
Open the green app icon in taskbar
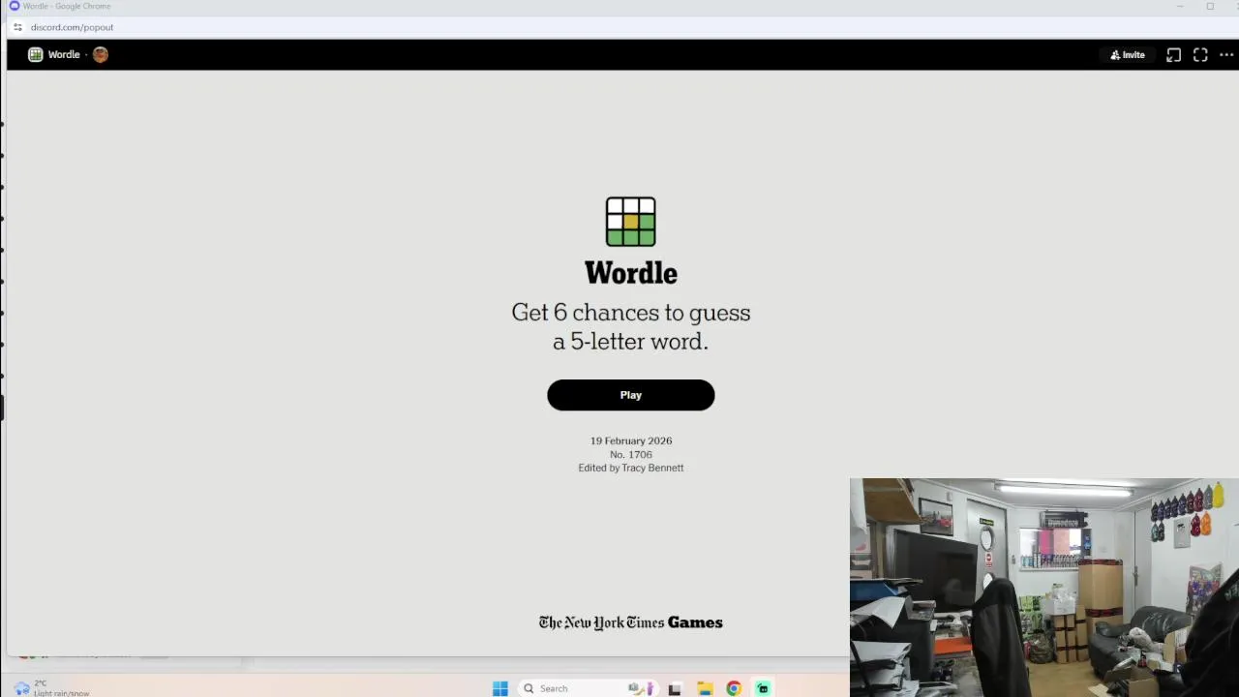point(763,688)
